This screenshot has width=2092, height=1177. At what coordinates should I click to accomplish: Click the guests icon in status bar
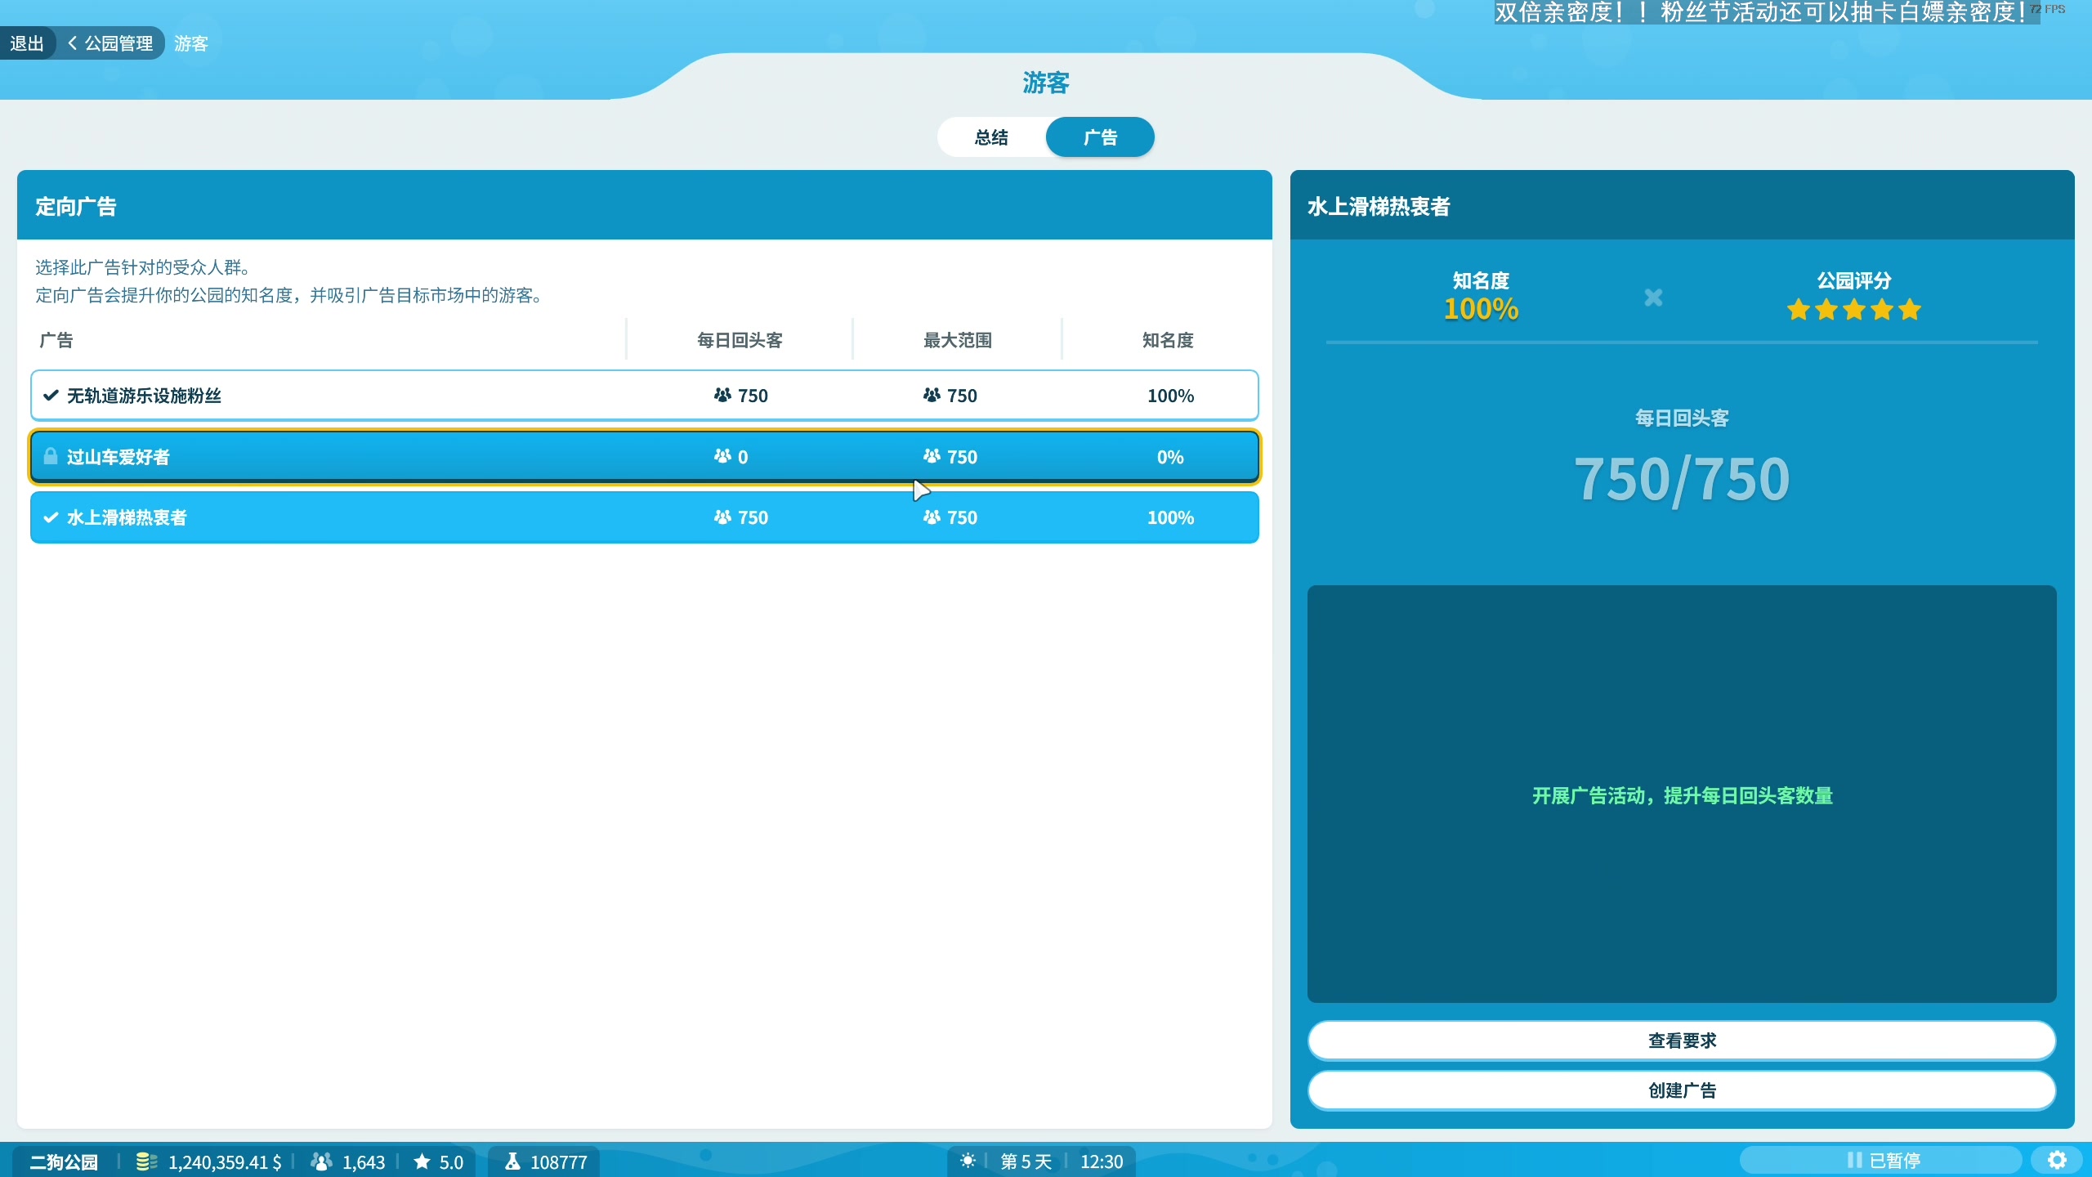[x=321, y=1161]
